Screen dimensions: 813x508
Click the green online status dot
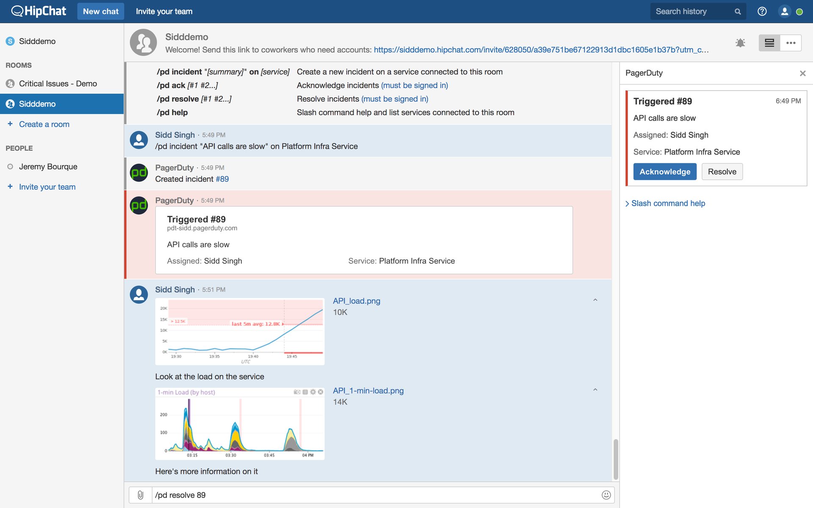point(799,12)
